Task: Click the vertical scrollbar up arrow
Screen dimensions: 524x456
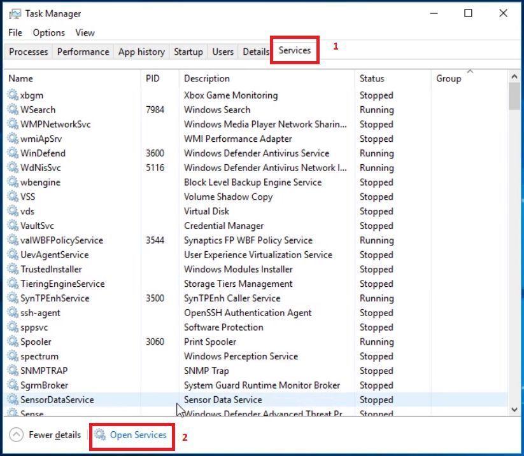Action: click(514, 77)
